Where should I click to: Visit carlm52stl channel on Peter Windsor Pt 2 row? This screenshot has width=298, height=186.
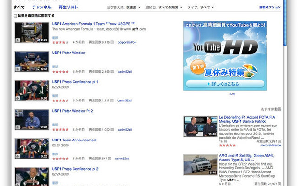point(125,130)
